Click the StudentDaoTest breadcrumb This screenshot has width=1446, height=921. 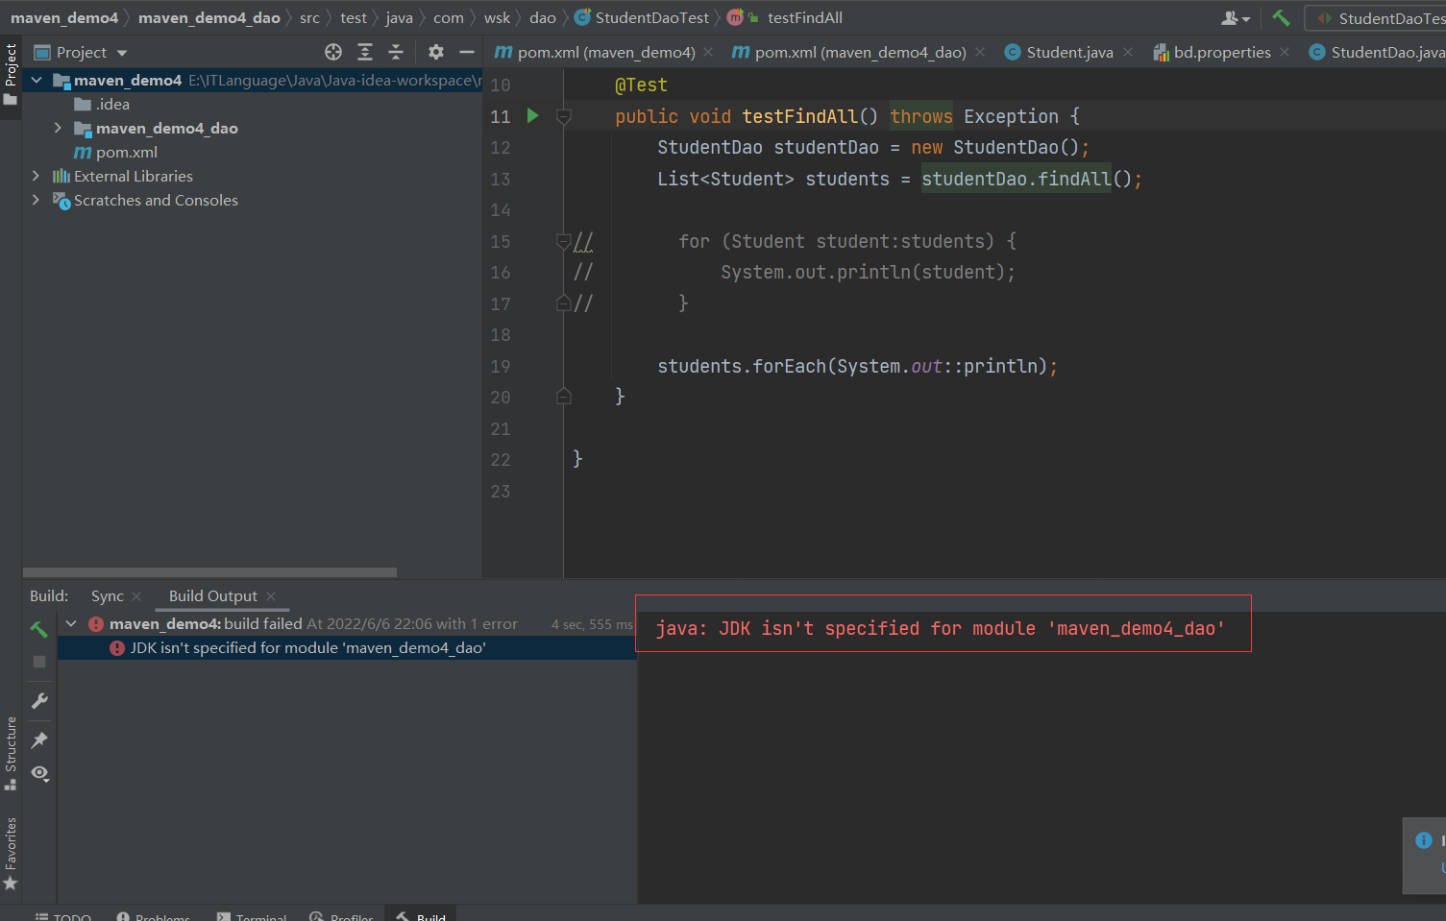[642, 17]
